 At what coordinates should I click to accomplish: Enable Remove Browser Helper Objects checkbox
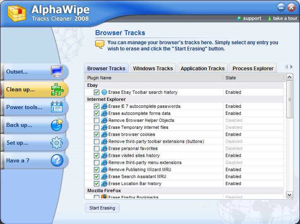click(96, 120)
